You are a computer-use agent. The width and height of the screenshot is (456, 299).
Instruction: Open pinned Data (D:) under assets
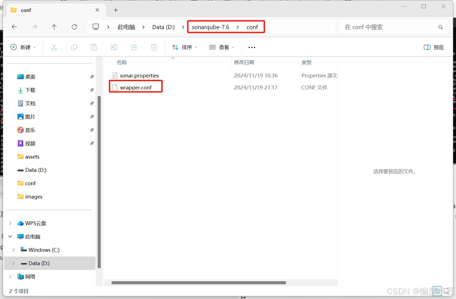click(36, 170)
